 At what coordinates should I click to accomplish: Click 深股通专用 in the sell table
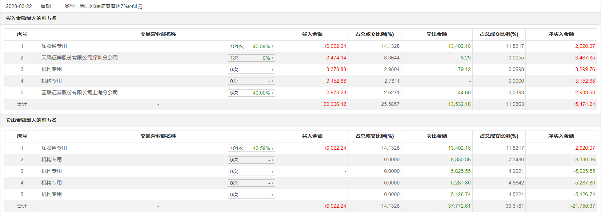tap(54, 148)
